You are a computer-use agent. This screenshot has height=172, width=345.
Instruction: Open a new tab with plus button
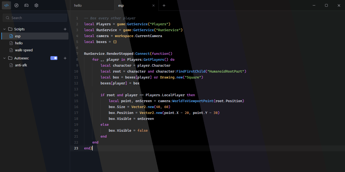point(164,5)
